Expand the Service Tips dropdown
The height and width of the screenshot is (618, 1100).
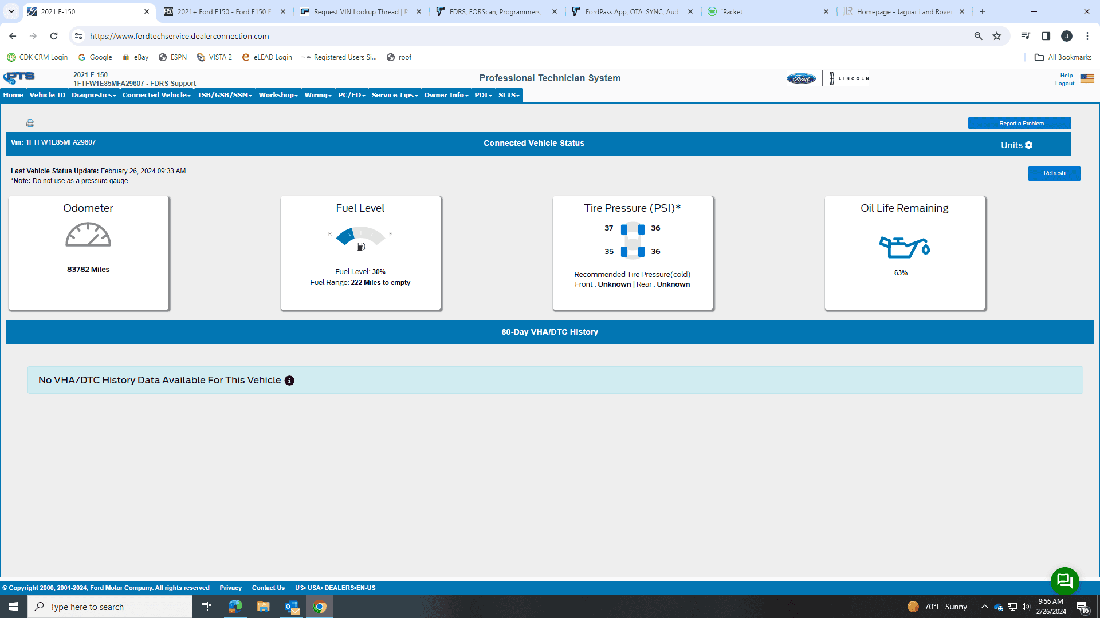(394, 95)
